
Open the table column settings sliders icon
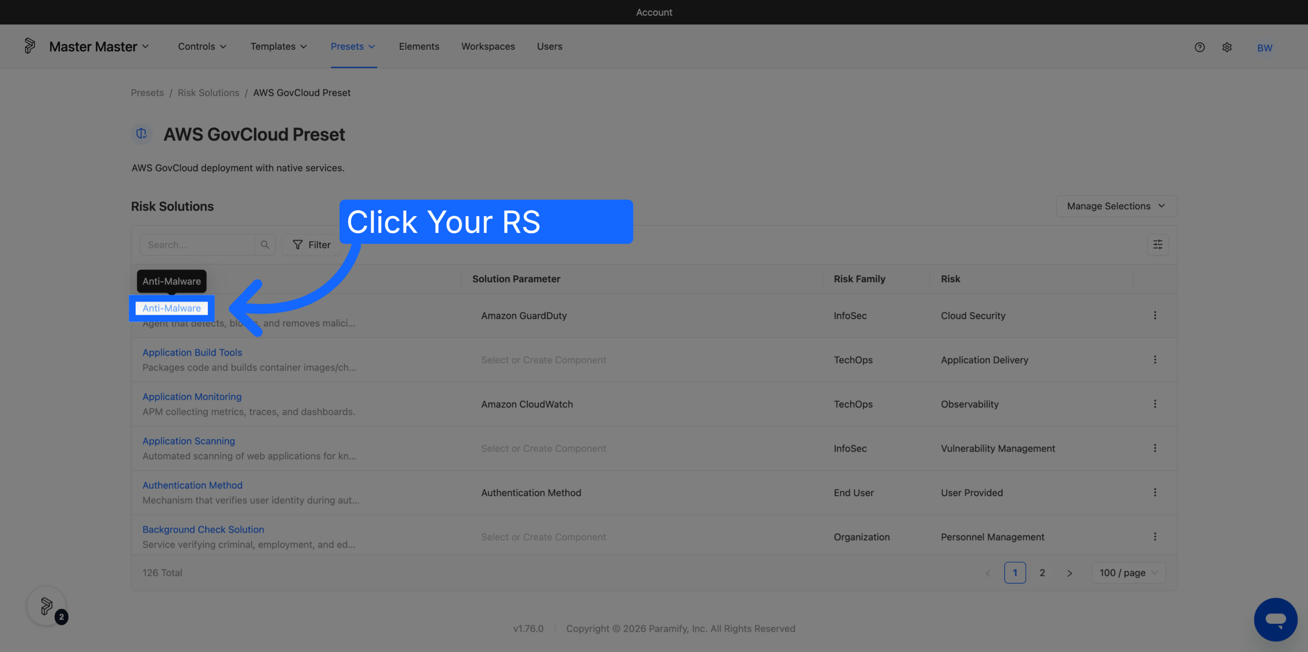1158,244
